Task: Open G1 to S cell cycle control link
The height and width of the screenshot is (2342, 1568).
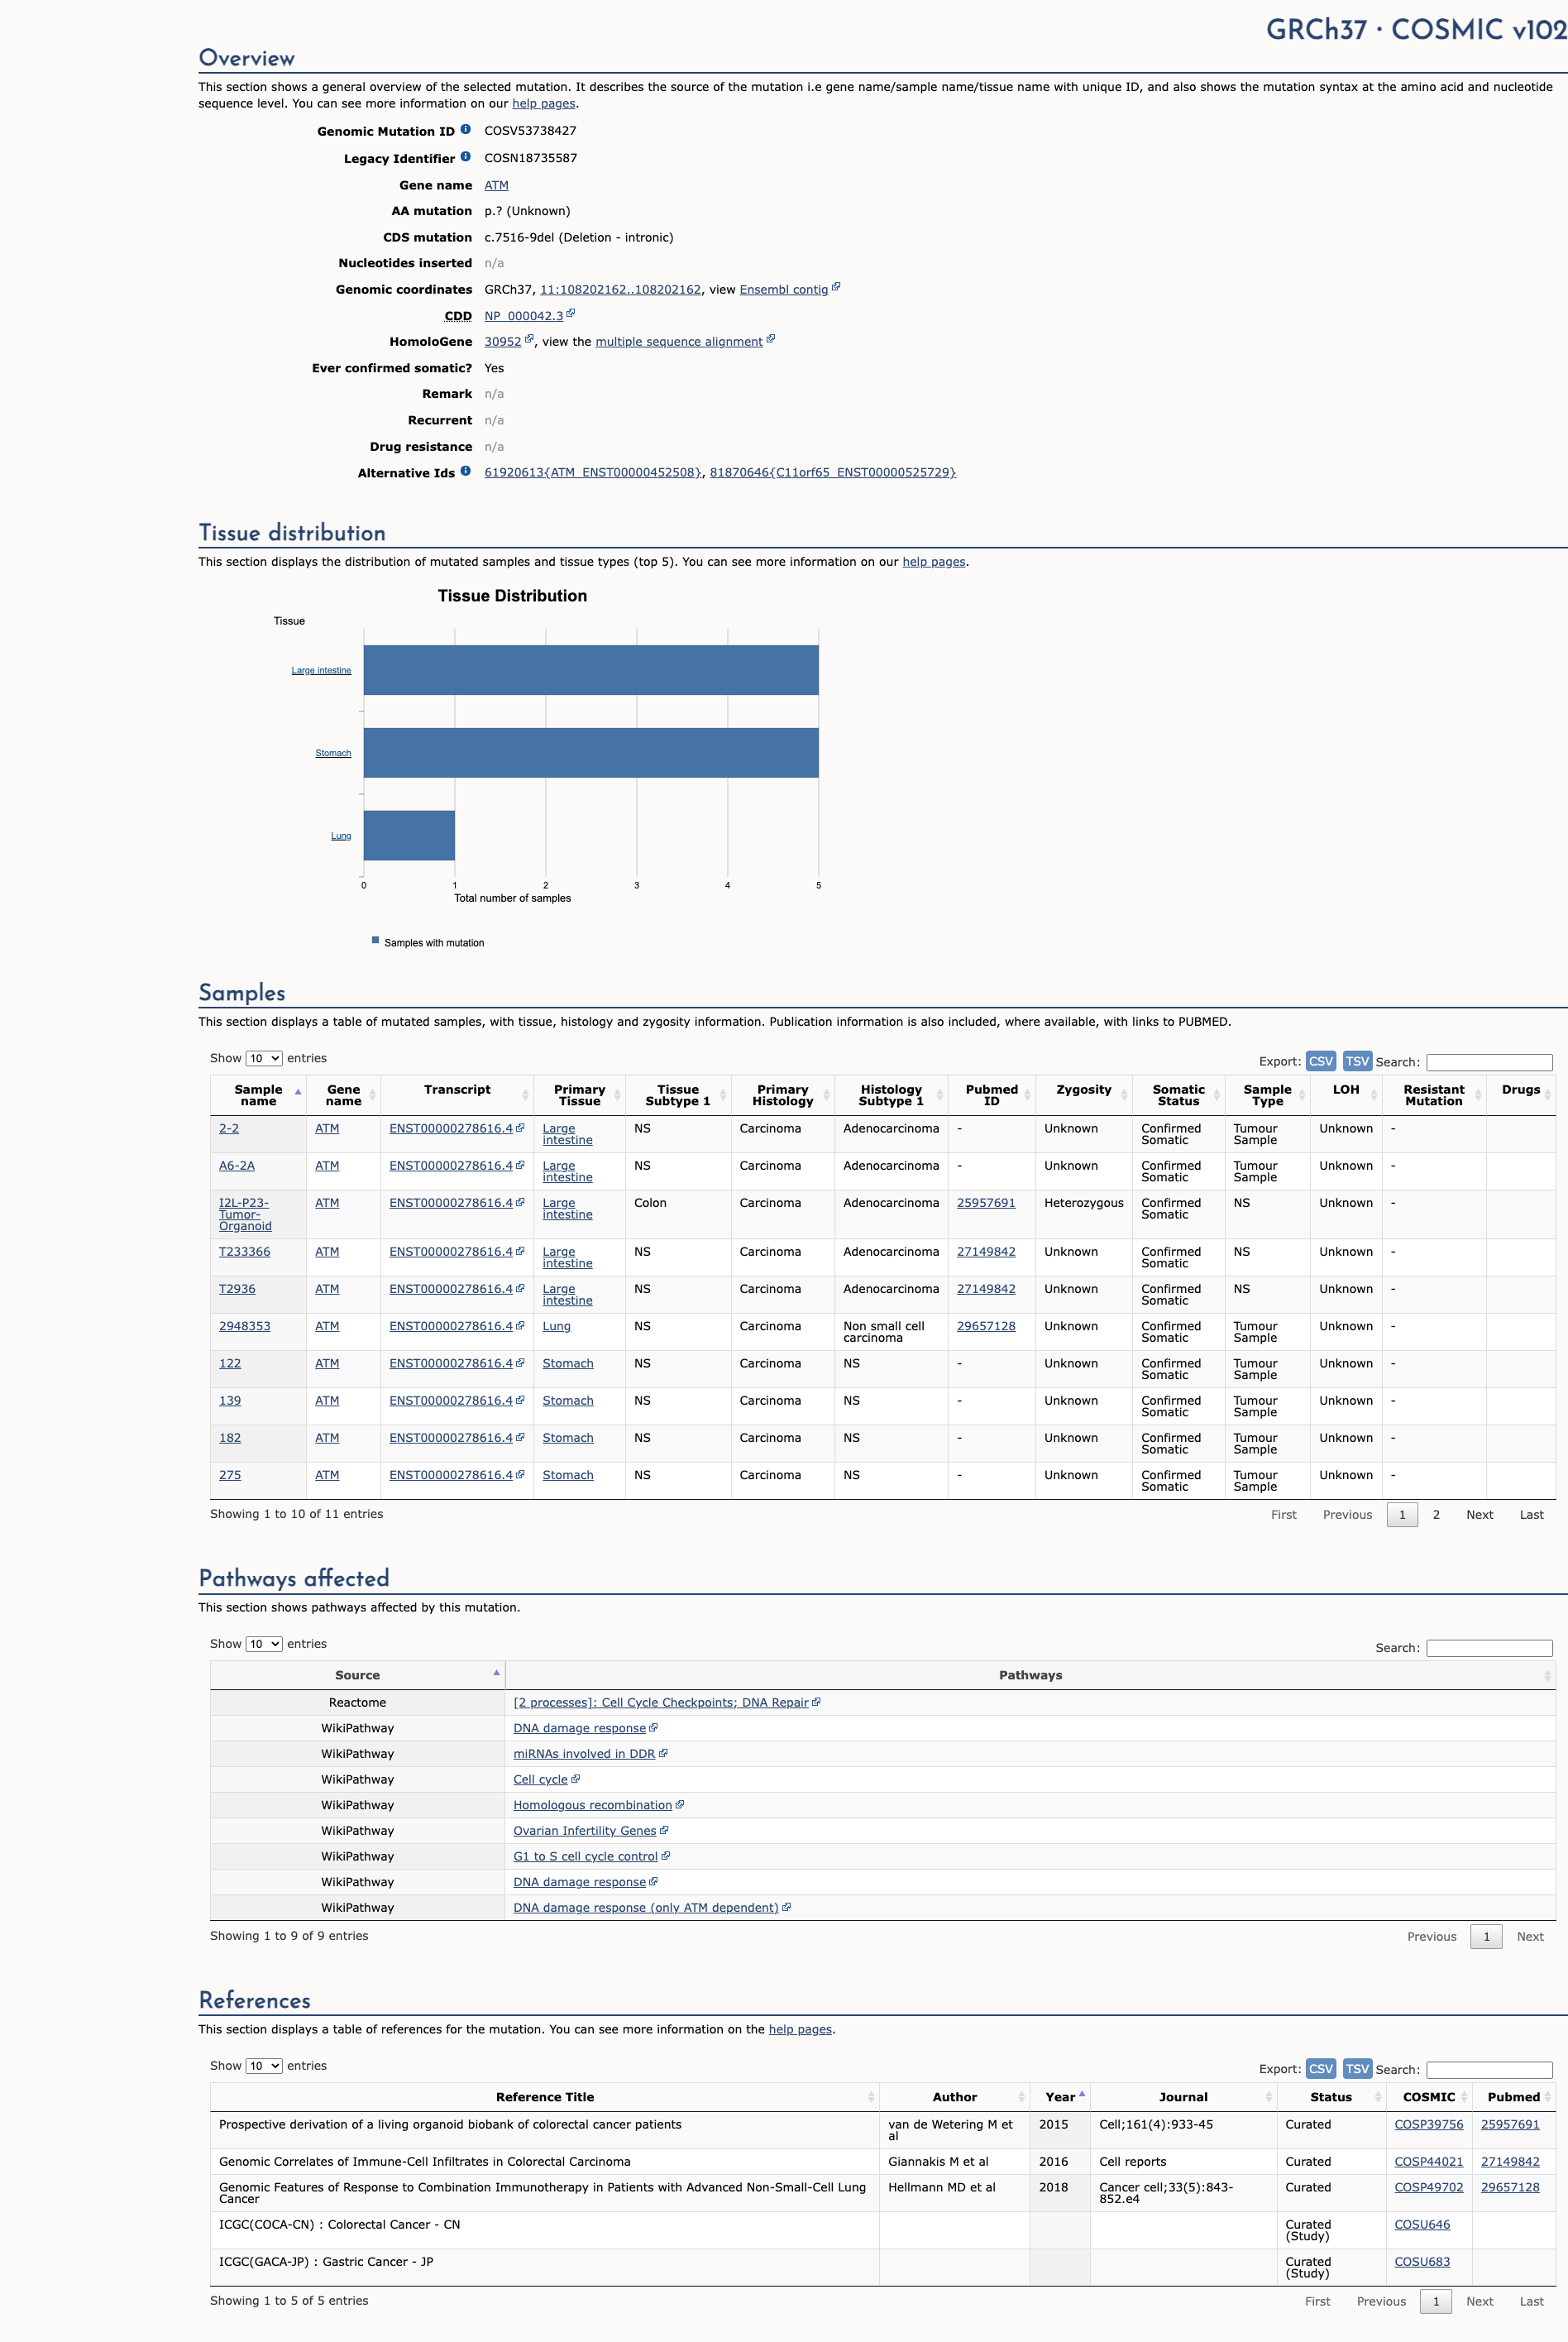Action: [585, 1856]
